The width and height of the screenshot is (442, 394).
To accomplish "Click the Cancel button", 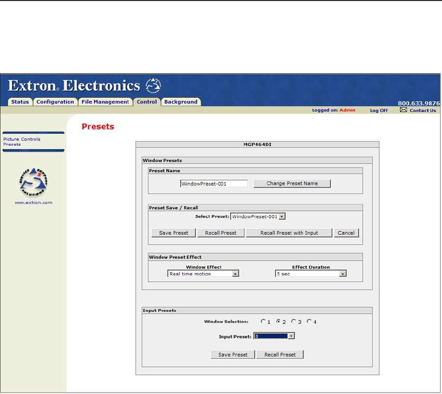I will [x=346, y=233].
